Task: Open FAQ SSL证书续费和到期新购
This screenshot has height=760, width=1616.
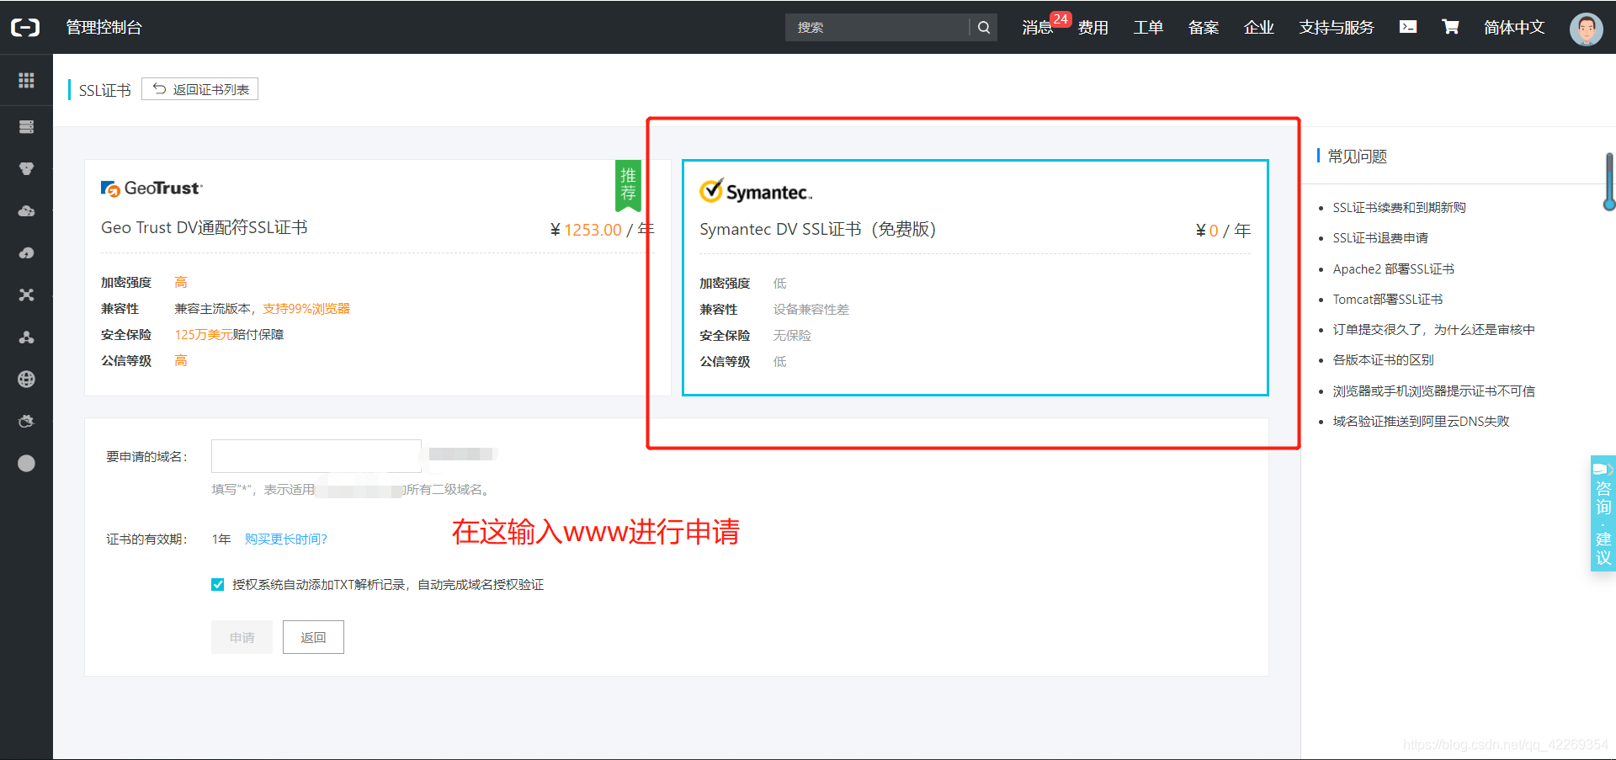Action: (x=1399, y=207)
